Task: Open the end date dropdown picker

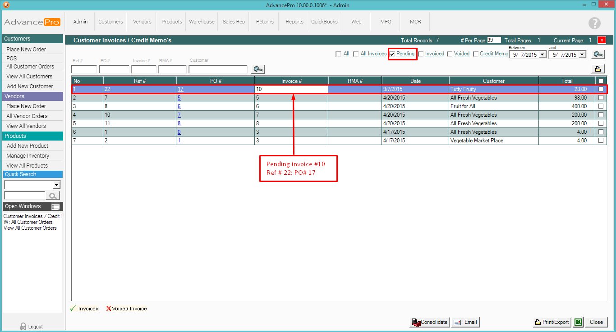Action: point(582,55)
